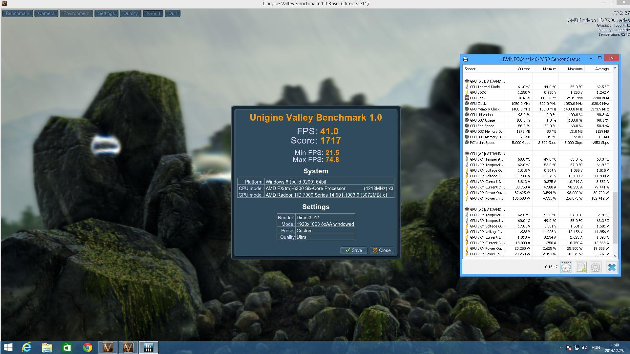The height and width of the screenshot is (354, 630).
Task: Click the HWiNFO window title icon
Action: (465, 59)
